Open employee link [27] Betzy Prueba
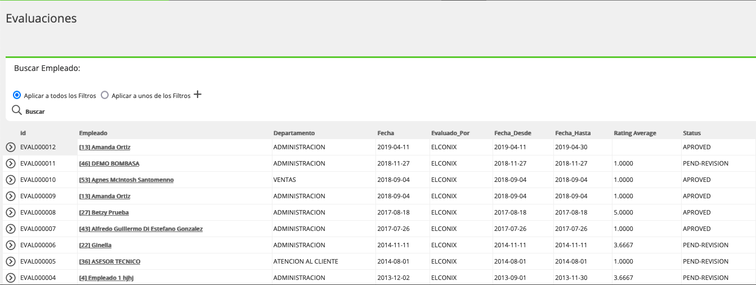Image resolution: width=756 pixels, height=285 pixels. [104, 212]
